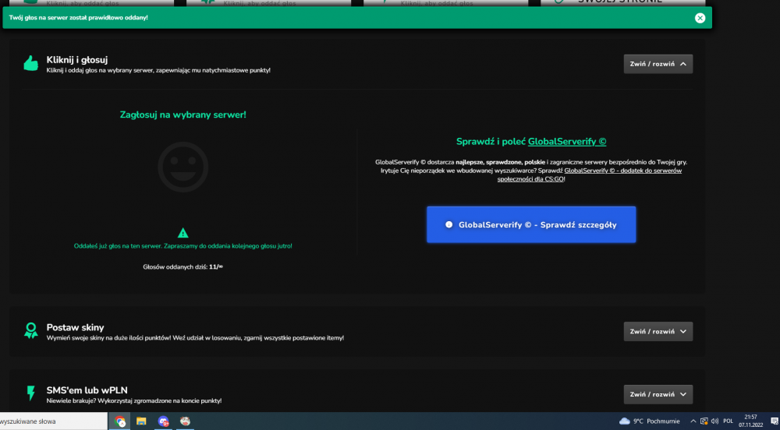Open the blue-purple app icon on the taskbar
780x430 pixels.
[x=163, y=421]
